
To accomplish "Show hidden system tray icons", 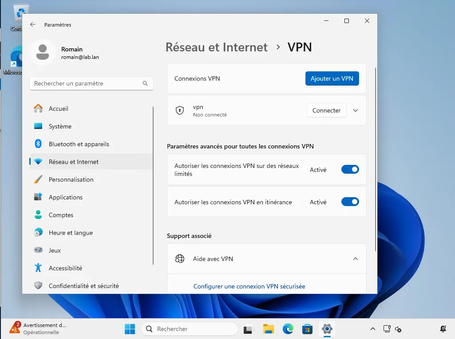I will 373,329.
